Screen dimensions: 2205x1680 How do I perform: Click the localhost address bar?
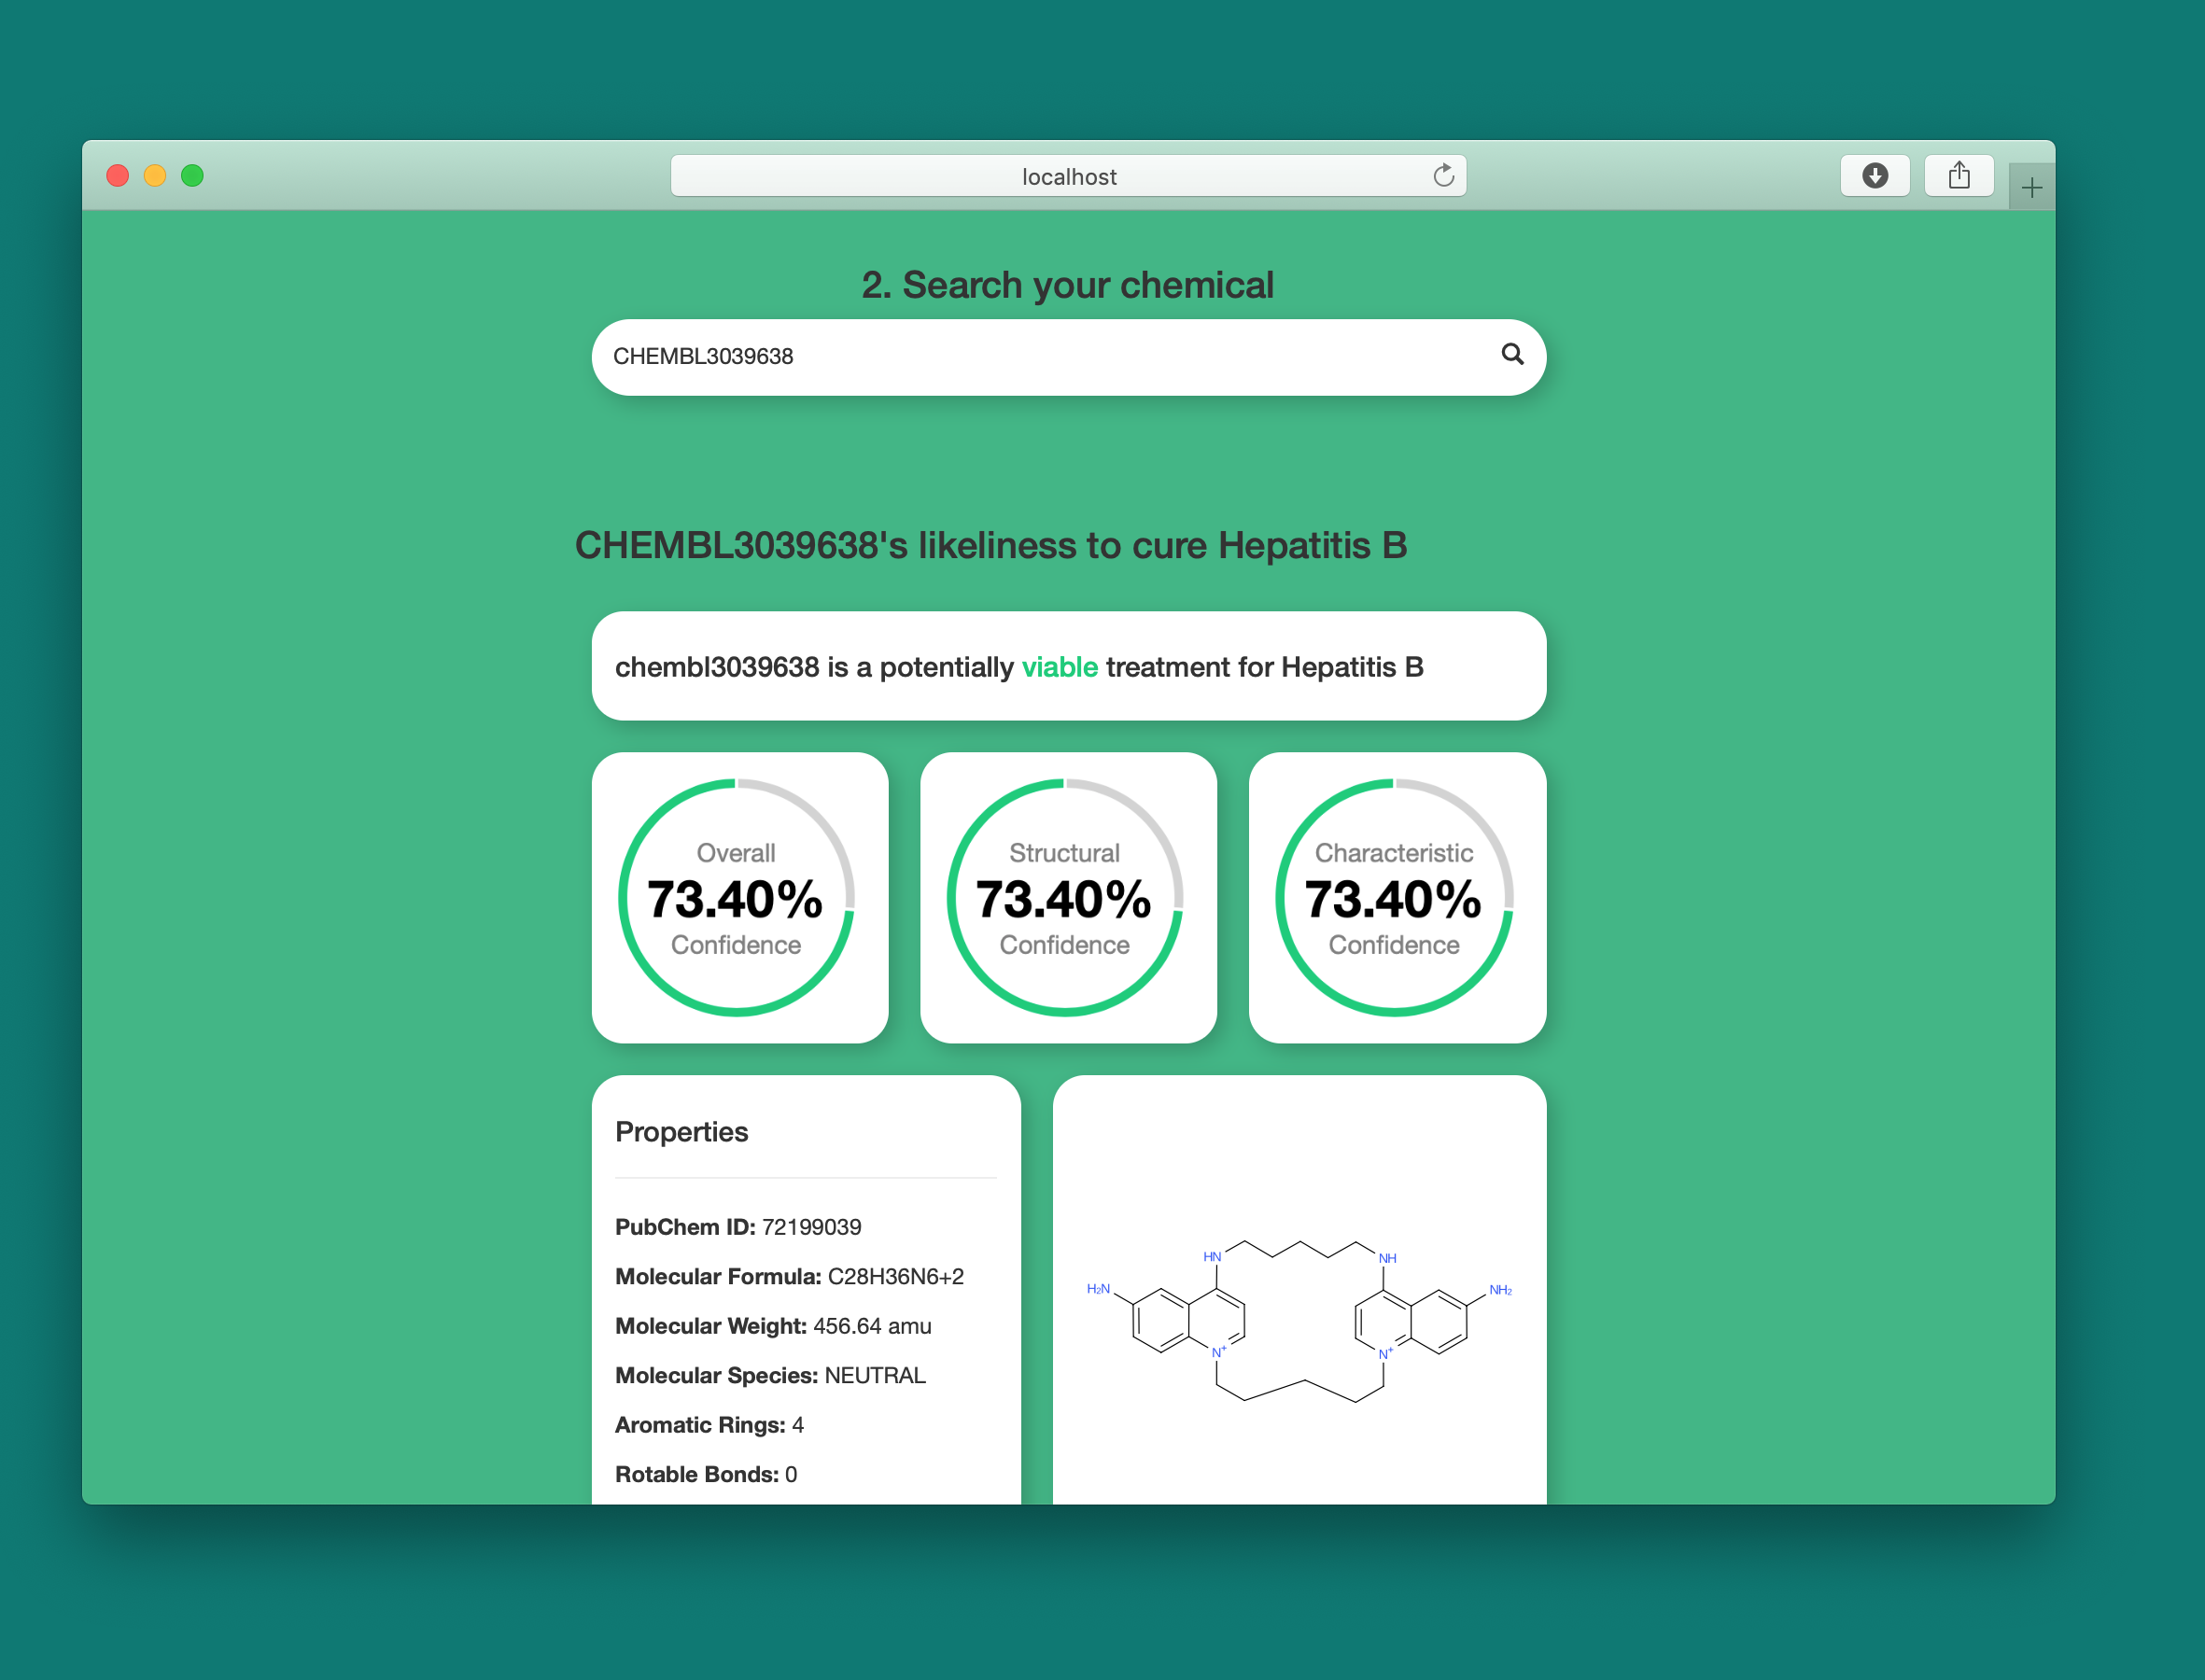pos(1068,176)
